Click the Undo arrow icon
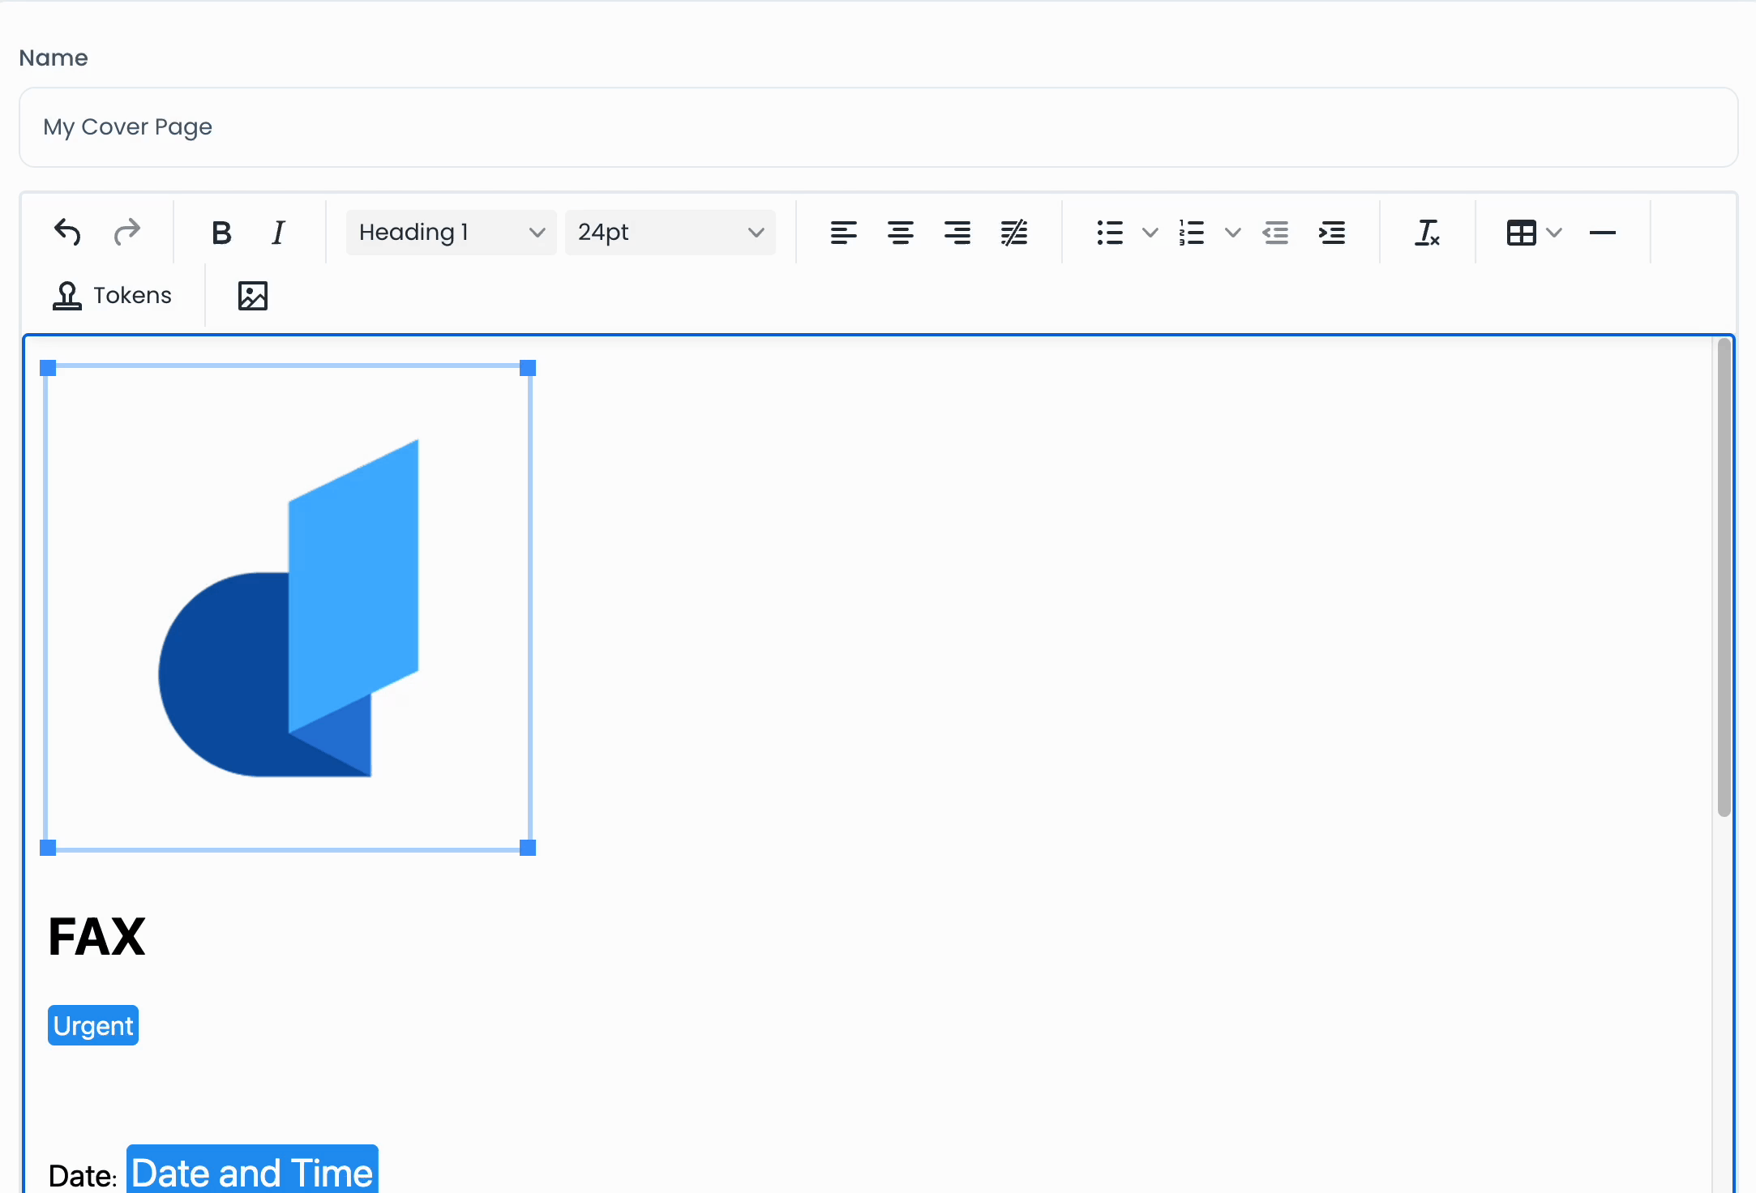The width and height of the screenshot is (1756, 1193). tap(67, 233)
